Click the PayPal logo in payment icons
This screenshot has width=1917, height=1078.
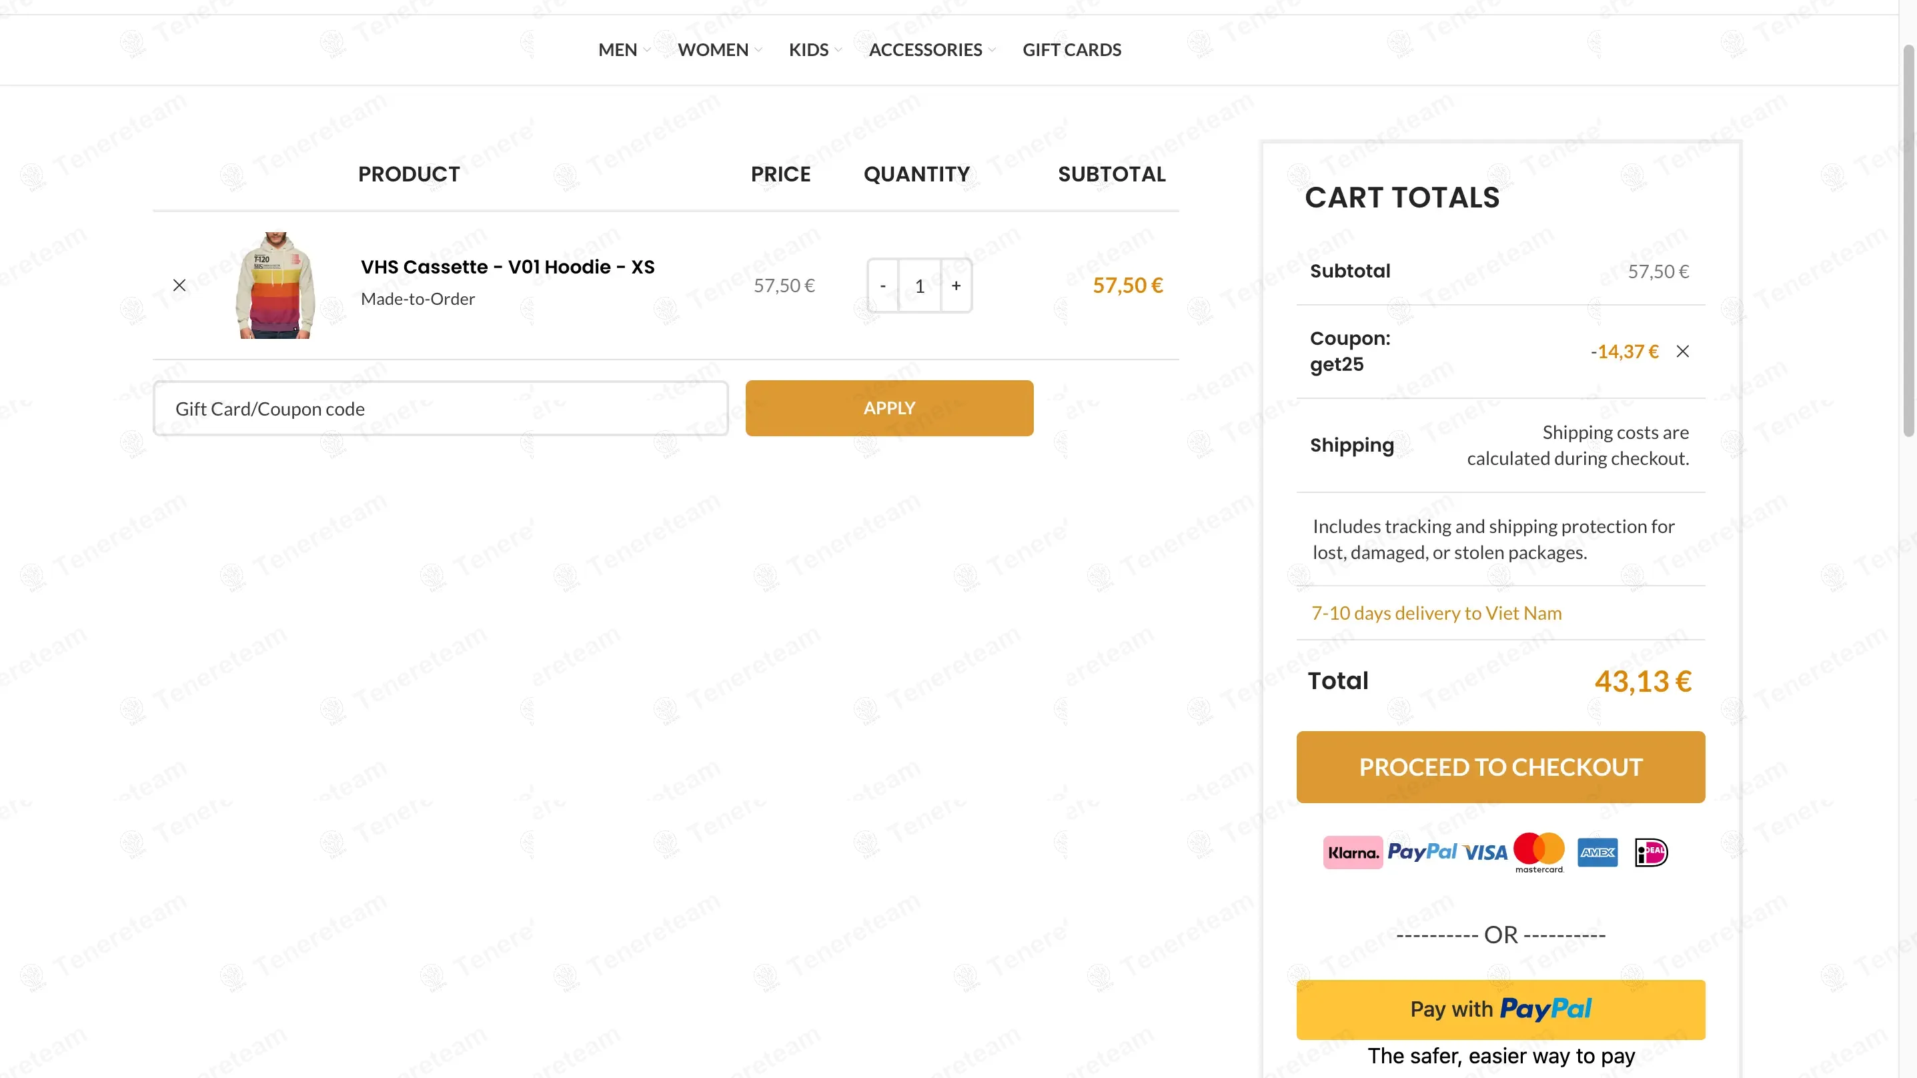[1422, 852]
